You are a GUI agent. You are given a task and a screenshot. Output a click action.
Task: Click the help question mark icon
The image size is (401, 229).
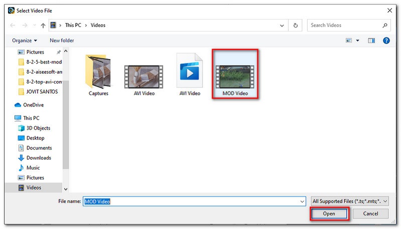pos(386,40)
